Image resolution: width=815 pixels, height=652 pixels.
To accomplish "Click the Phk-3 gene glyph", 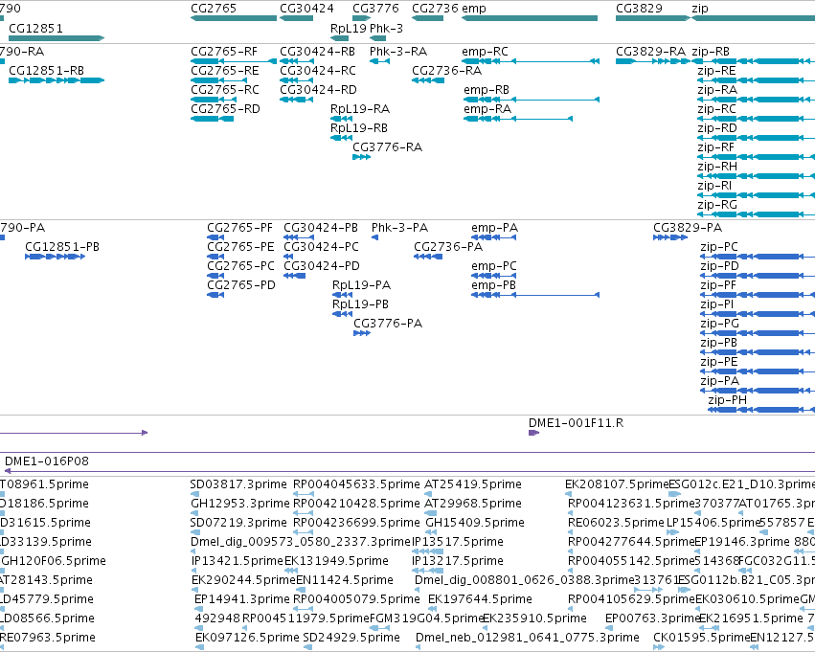I will (x=378, y=38).
